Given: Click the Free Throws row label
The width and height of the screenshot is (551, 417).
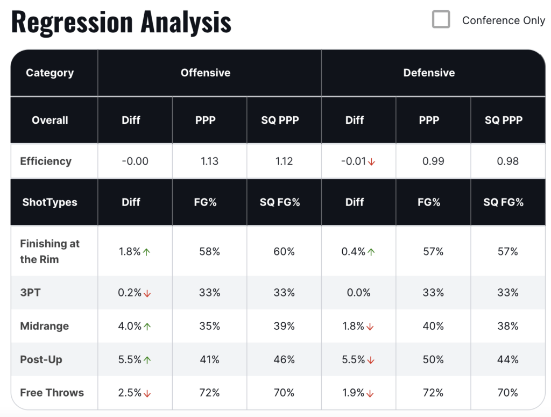Looking at the screenshot, I should tap(52, 393).
